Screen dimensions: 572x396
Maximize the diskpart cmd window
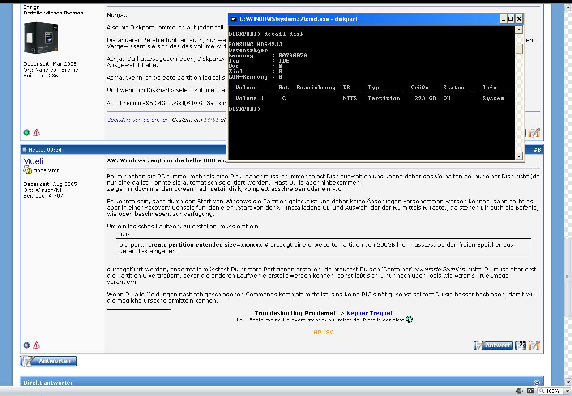[511, 19]
